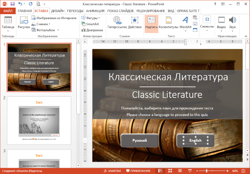Viewport: 250px width, 174px height.
Task: Zoom out with the minus button
Action: tap(197, 171)
